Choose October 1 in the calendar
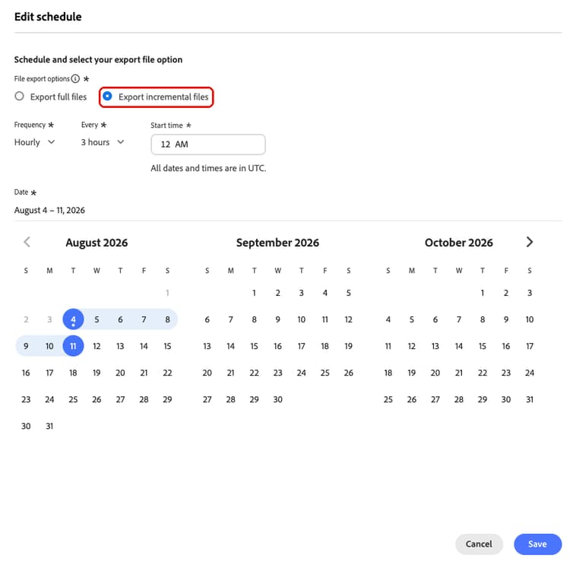This screenshot has height=565, width=570. (483, 293)
